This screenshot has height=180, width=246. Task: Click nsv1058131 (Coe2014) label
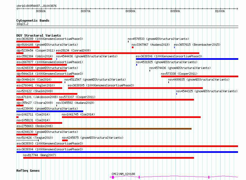[33, 120]
